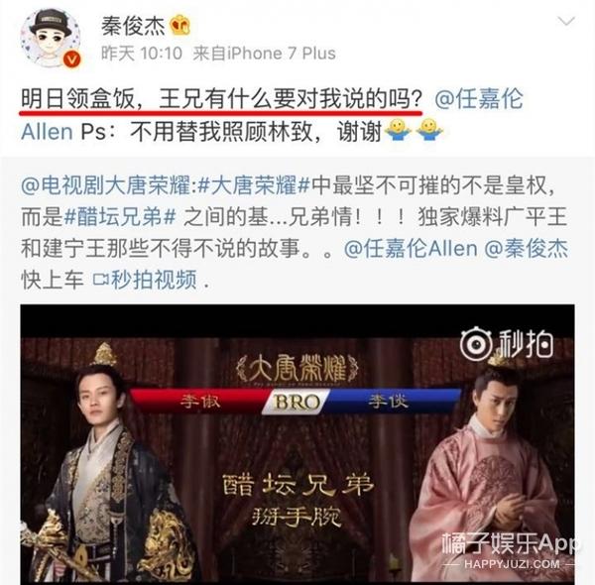595x585 pixels.
Task: Open the #醋坛兄弟# hashtag topic
Action: 120,217
